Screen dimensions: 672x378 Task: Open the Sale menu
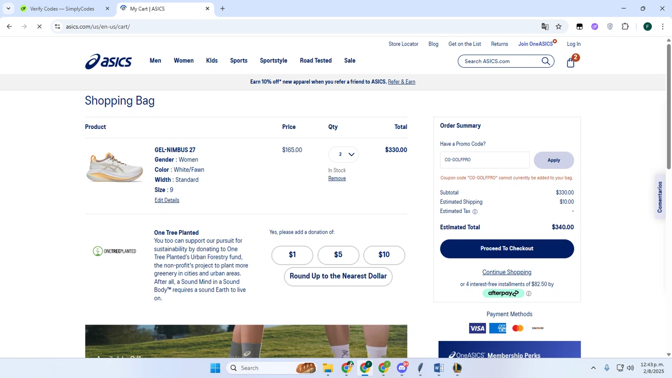pos(350,60)
